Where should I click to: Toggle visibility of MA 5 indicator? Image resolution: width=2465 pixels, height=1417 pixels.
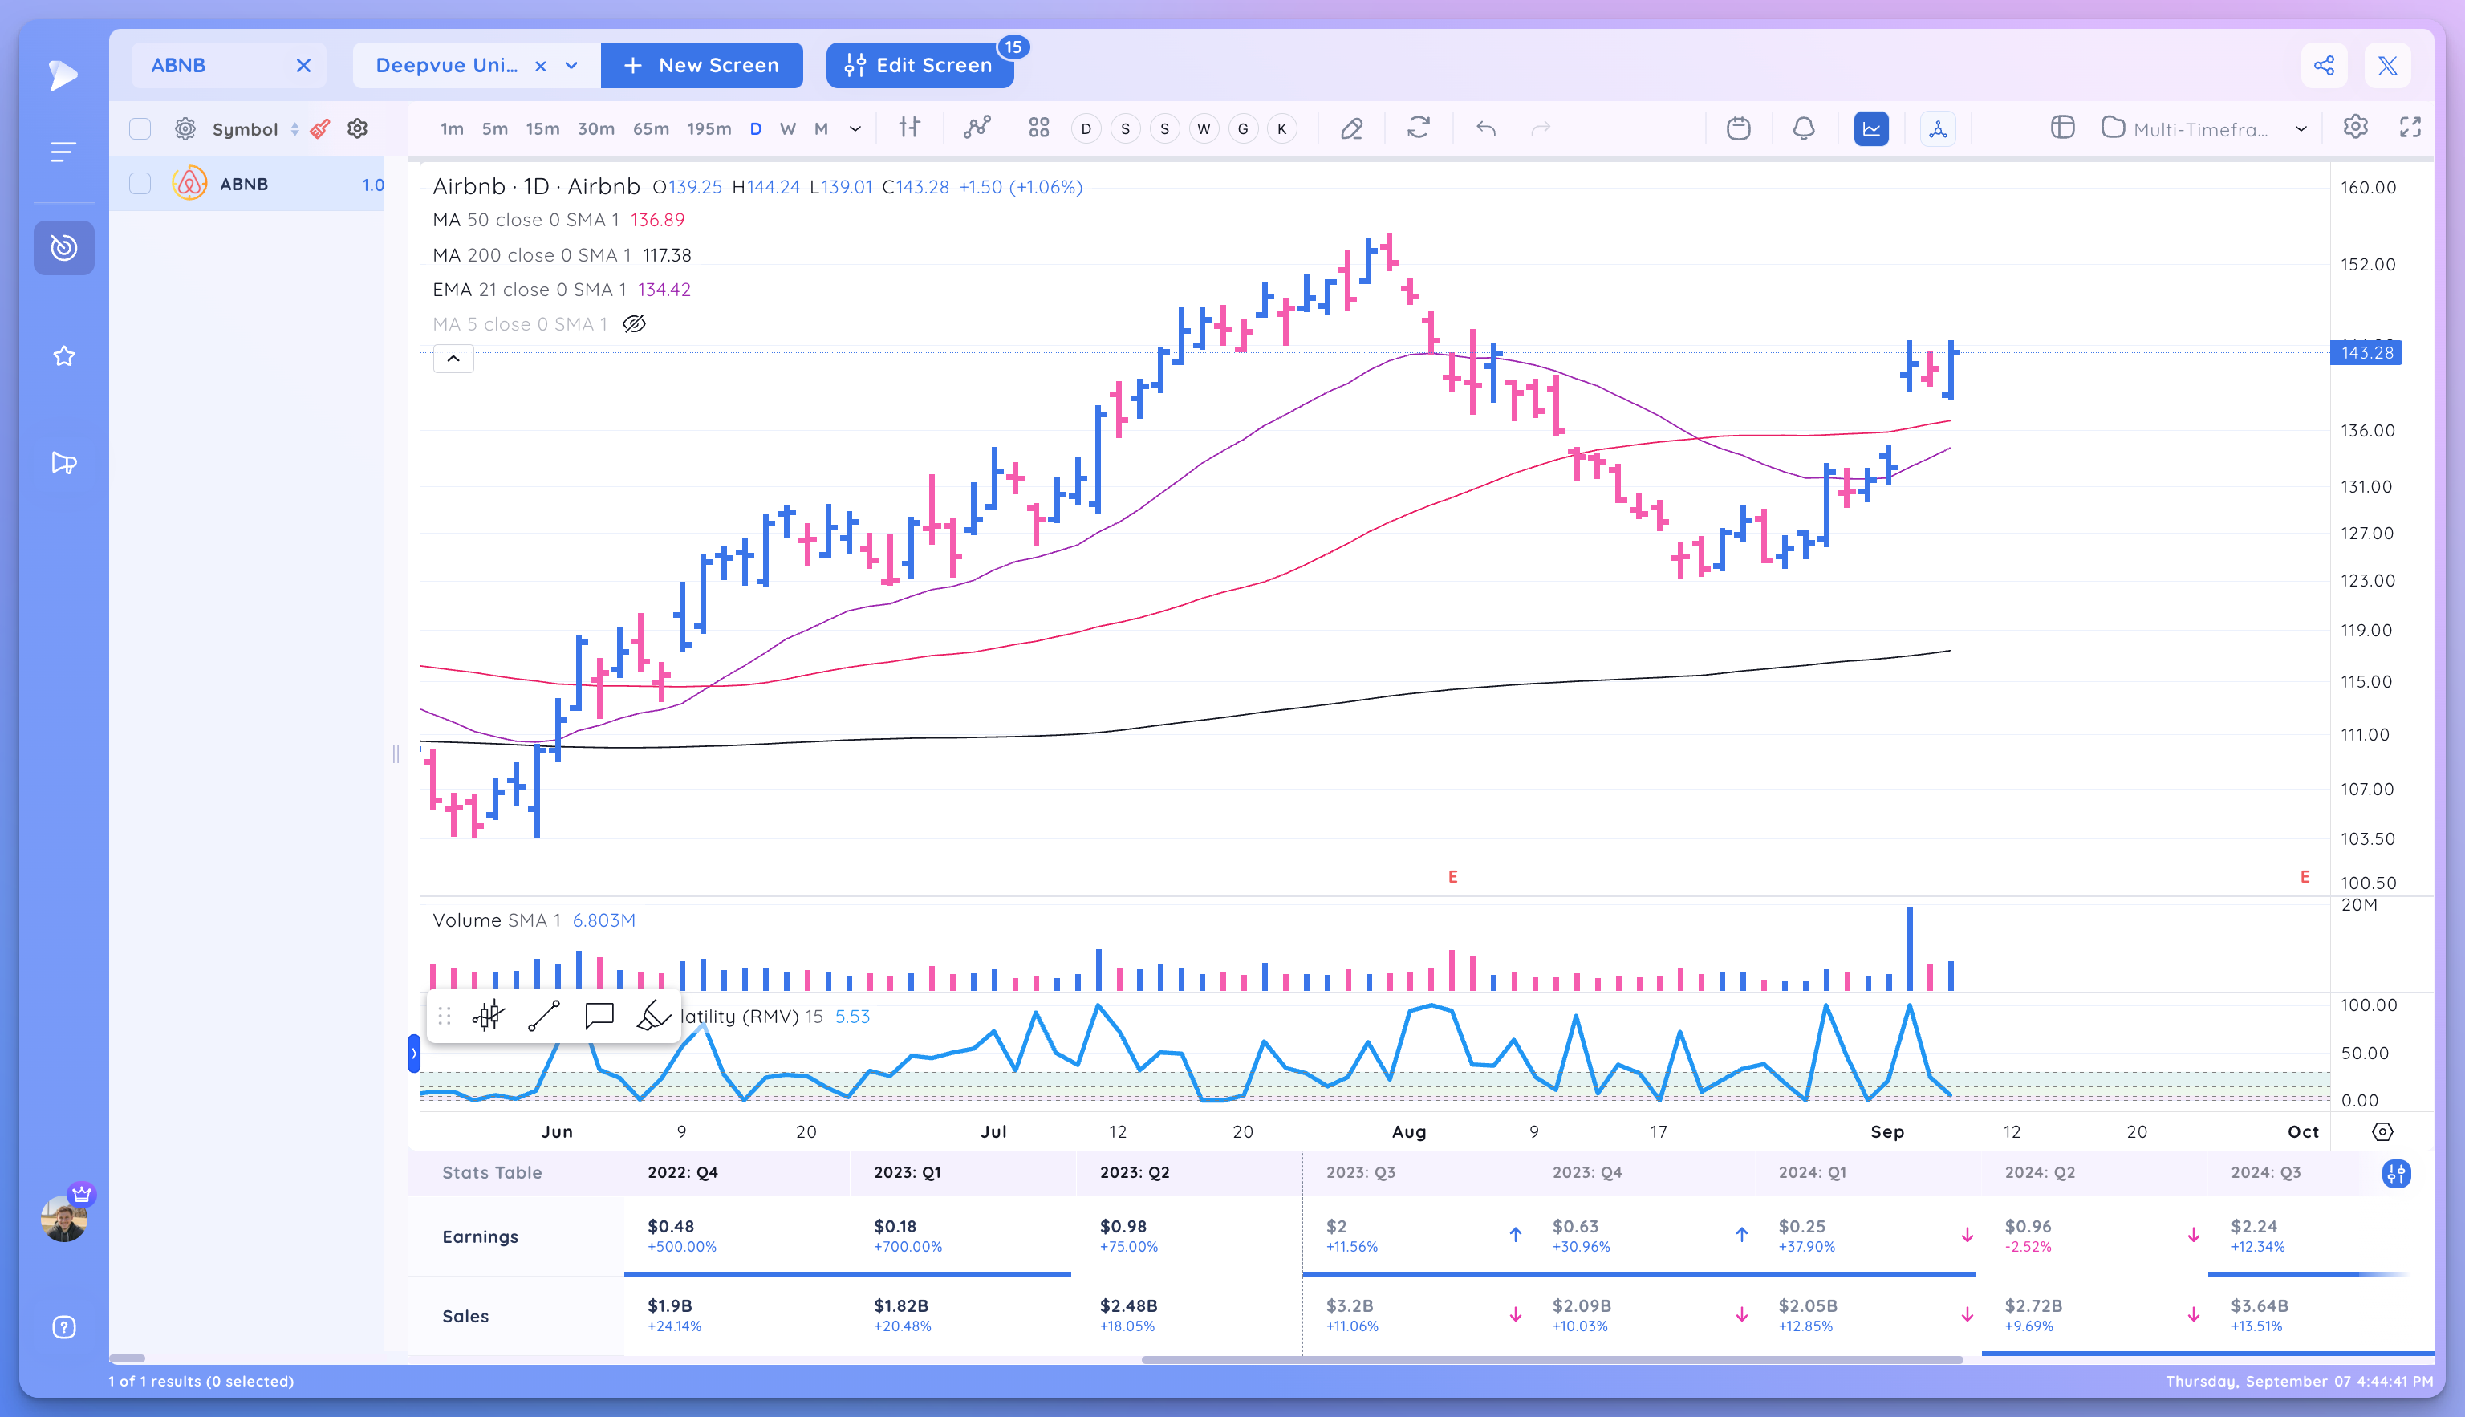pyautogui.click(x=635, y=324)
